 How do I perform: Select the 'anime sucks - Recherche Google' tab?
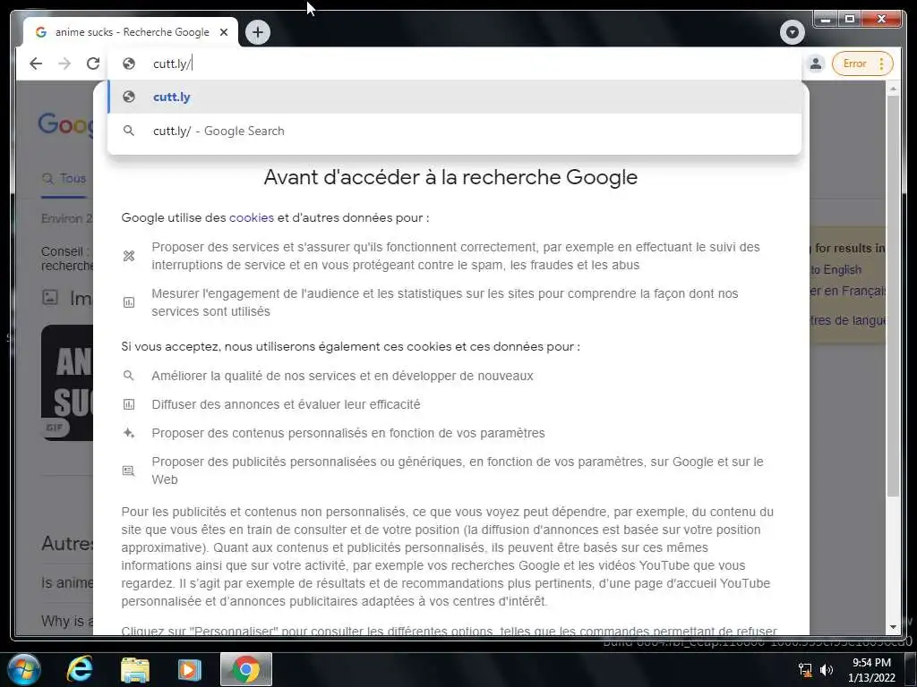[x=131, y=32]
